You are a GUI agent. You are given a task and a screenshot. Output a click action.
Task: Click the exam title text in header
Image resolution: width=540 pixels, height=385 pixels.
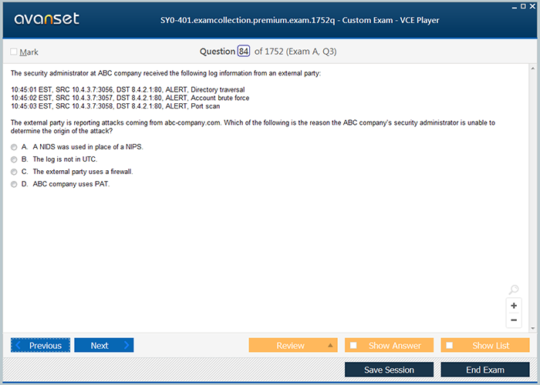[299, 20]
